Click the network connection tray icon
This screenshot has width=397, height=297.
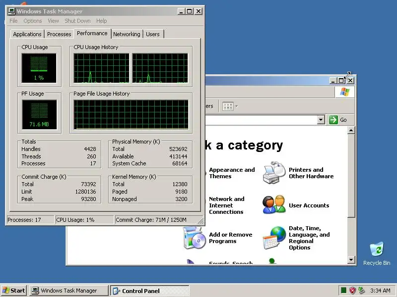click(361, 291)
